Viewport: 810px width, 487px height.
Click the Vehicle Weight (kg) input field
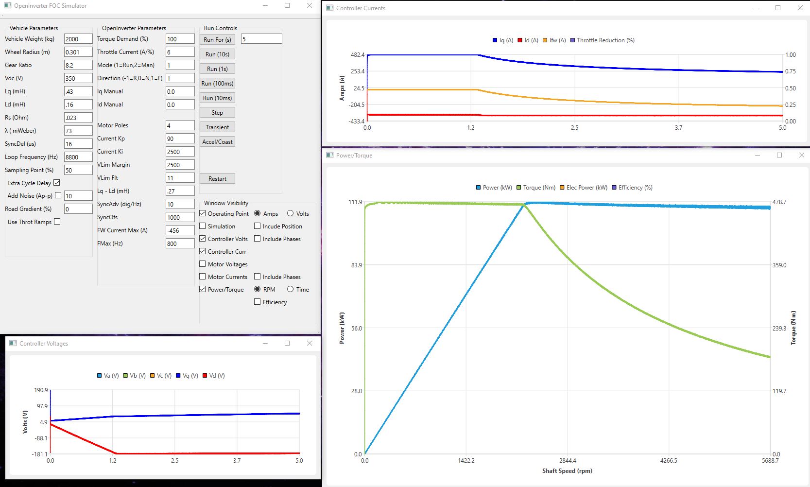78,39
